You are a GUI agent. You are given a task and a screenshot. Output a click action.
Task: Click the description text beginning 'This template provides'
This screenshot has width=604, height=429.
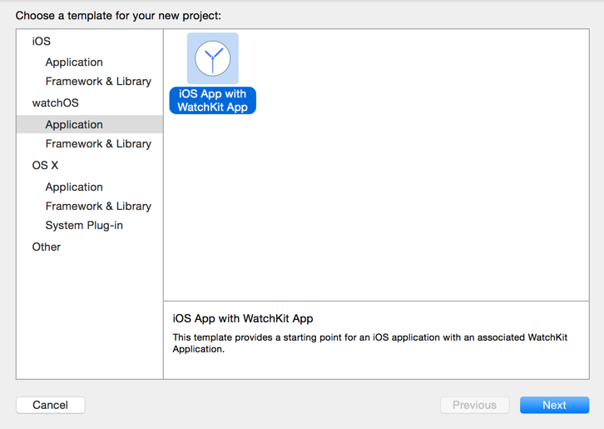[369, 343]
